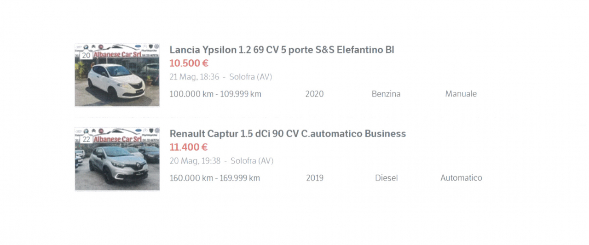Viewport: 589px width, 245px height.
Task: Select the Renault's Solofra (AV) location text
Action: click(x=252, y=161)
